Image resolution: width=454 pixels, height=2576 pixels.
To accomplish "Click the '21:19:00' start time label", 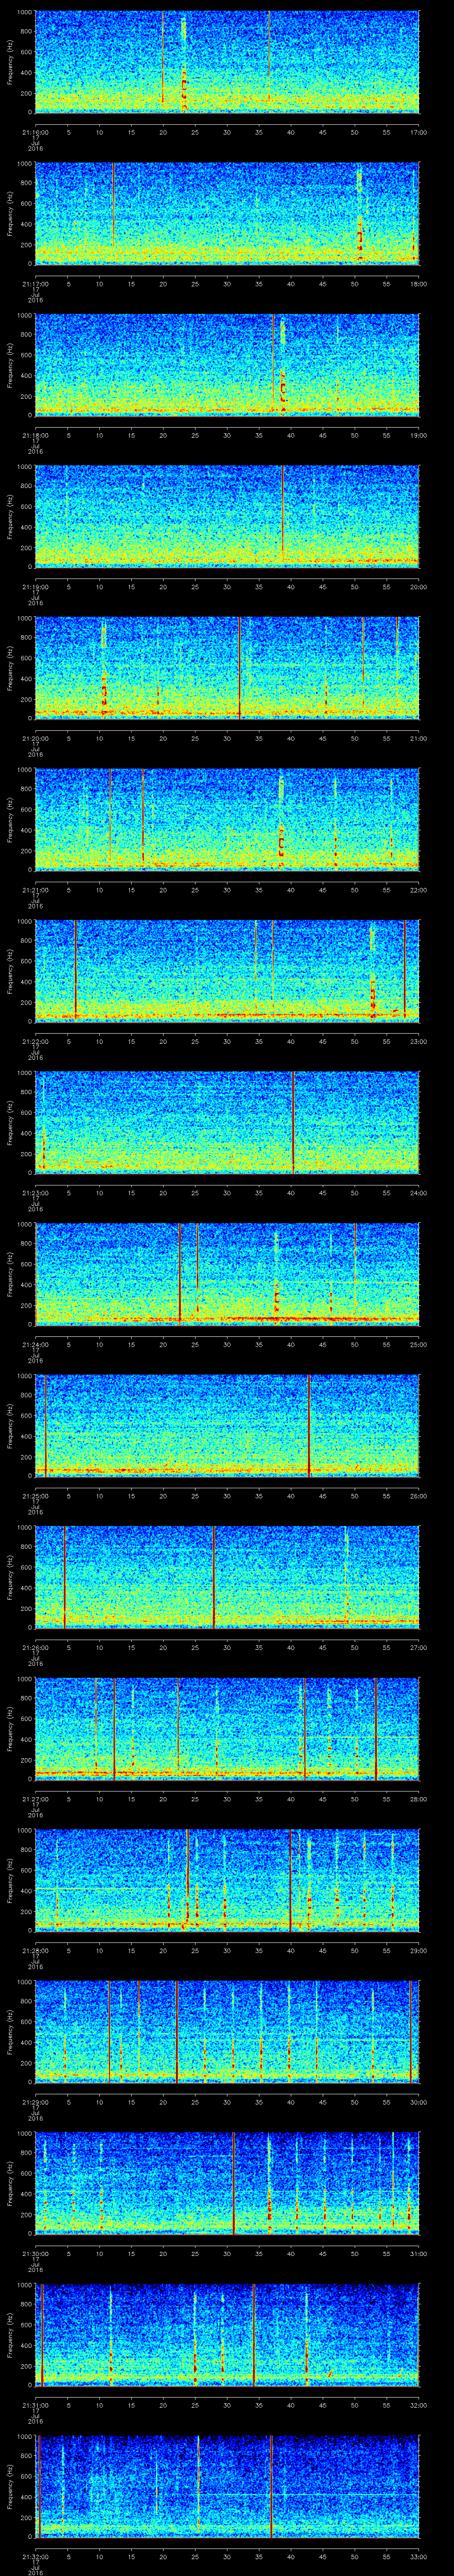I will (36, 587).
